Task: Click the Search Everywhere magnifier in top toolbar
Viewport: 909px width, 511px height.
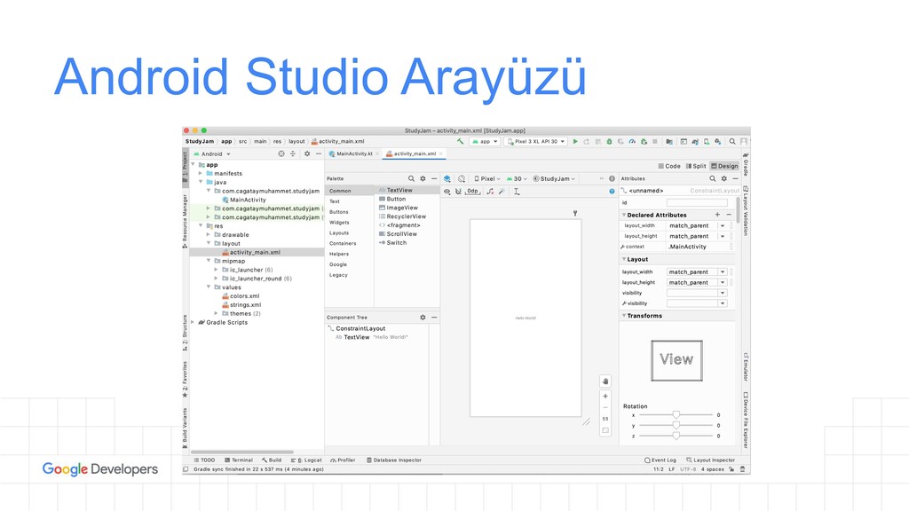Action: [732, 141]
